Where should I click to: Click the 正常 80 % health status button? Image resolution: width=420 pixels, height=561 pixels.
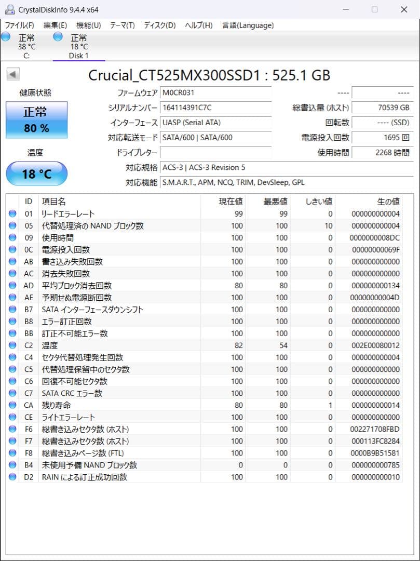coord(36,120)
